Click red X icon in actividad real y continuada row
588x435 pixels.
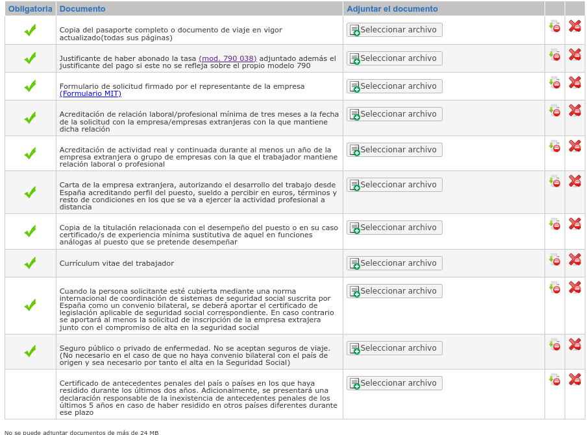pos(575,146)
